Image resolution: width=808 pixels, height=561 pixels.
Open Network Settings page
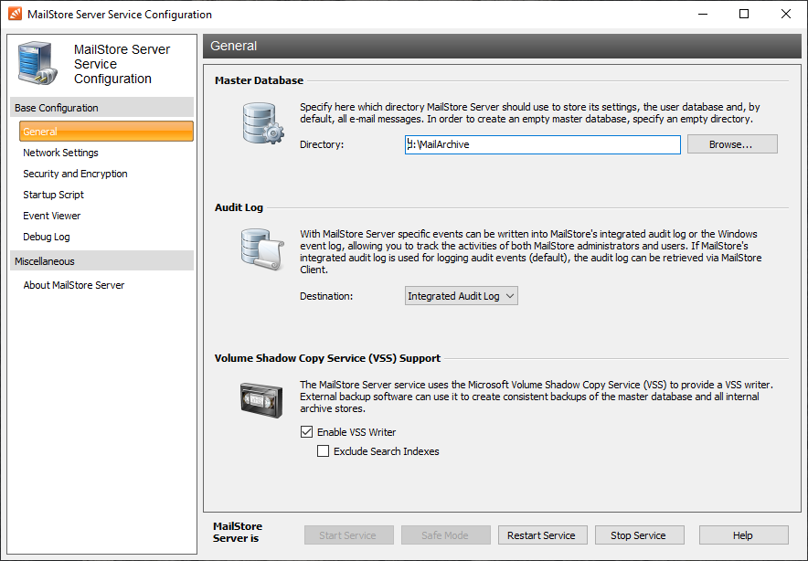pos(60,153)
